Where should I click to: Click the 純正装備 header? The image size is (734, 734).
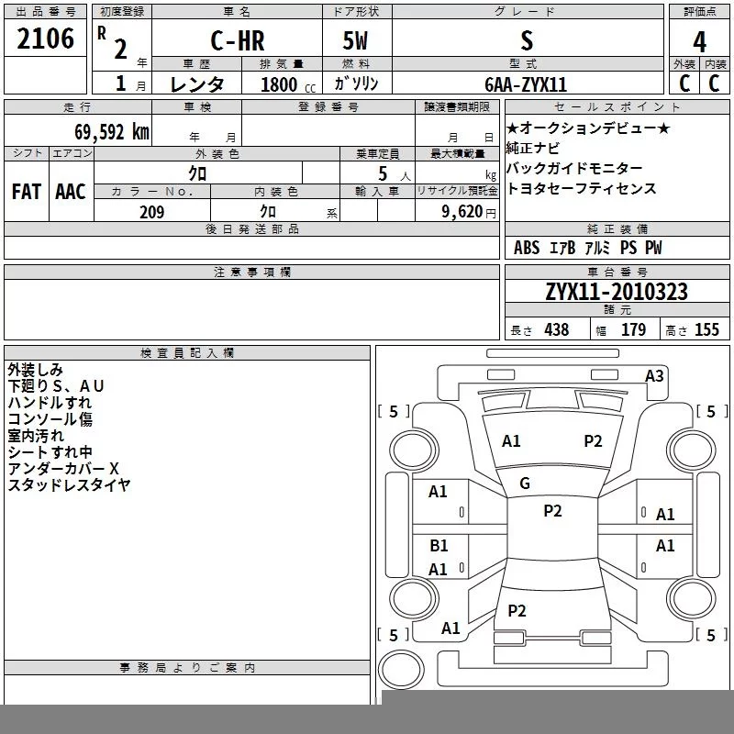coord(617,228)
